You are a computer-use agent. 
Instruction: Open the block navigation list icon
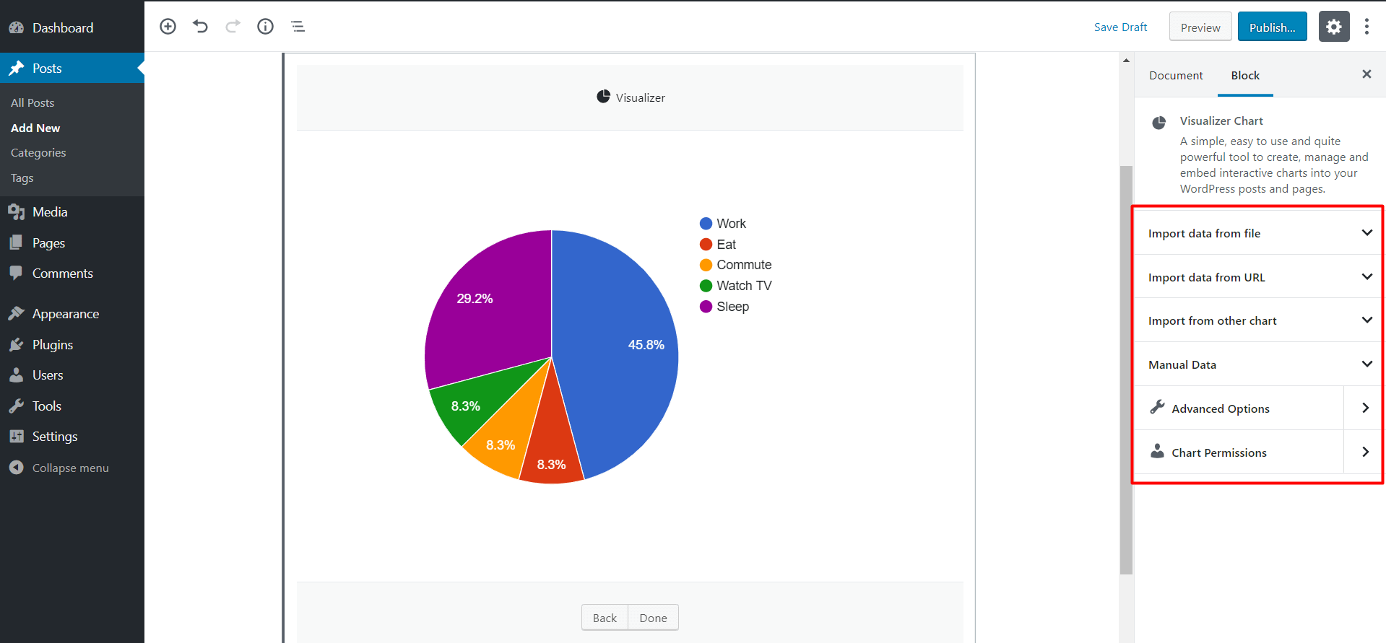(x=298, y=27)
